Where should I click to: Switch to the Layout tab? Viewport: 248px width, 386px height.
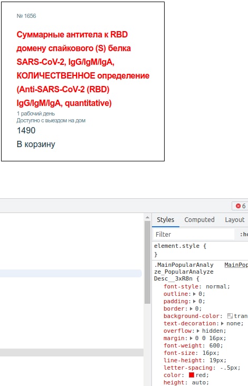pos(235,219)
